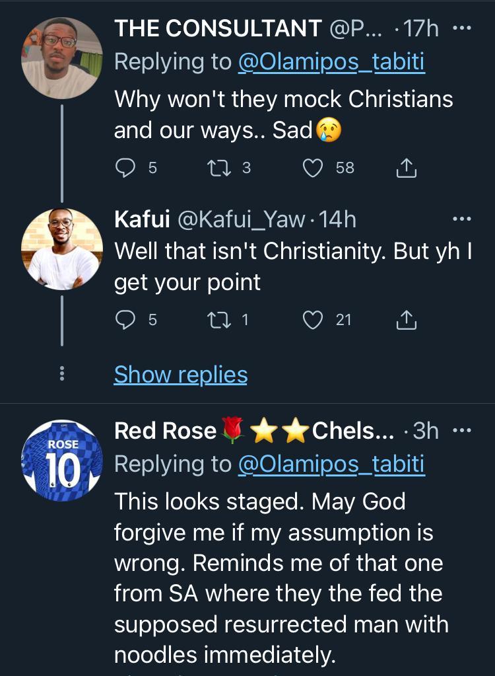Like Kafui's tweet with heart icon
The width and height of the screenshot is (495, 676).
[x=312, y=320]
